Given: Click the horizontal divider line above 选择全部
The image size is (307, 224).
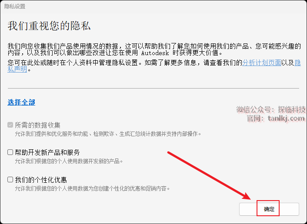Looking at the screenshot, I should [153, 89].
